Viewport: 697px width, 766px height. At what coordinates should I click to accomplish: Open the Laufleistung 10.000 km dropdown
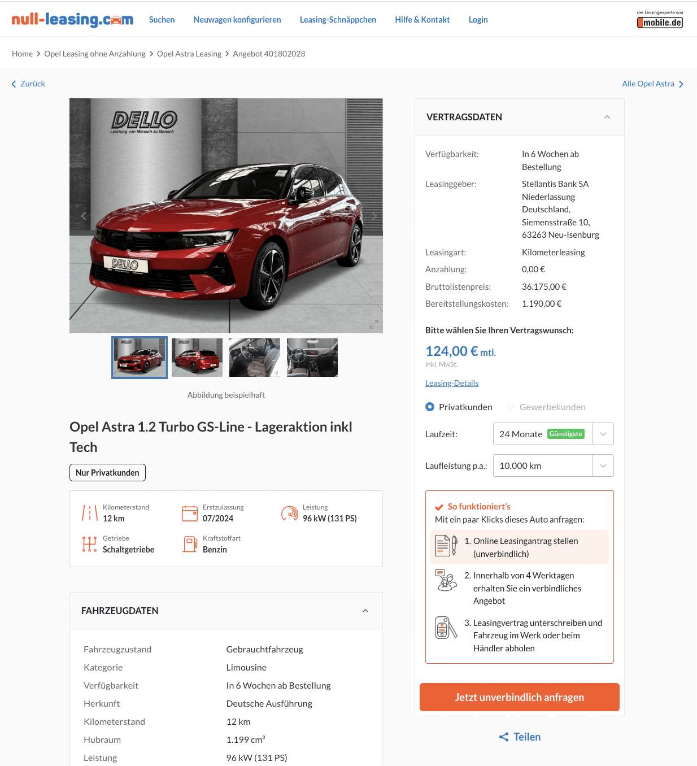point(554,465)
